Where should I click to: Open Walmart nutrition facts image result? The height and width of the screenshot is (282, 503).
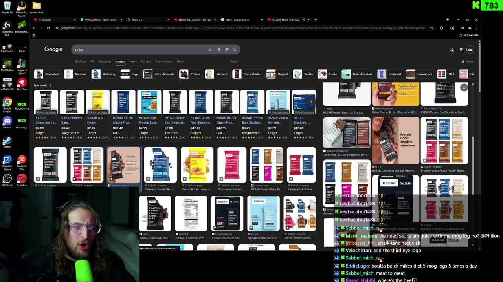coord(191,217)
